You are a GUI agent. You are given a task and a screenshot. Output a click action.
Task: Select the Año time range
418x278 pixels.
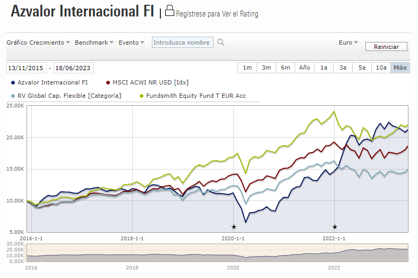305,68
